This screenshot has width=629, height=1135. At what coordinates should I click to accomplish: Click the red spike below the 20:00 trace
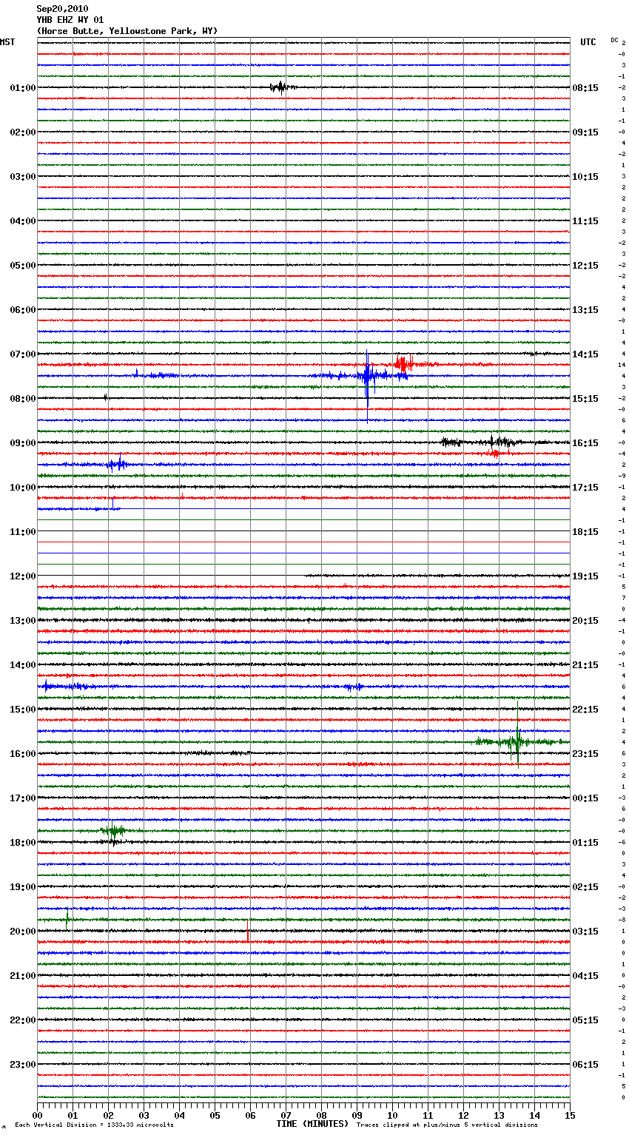[248, 932]
